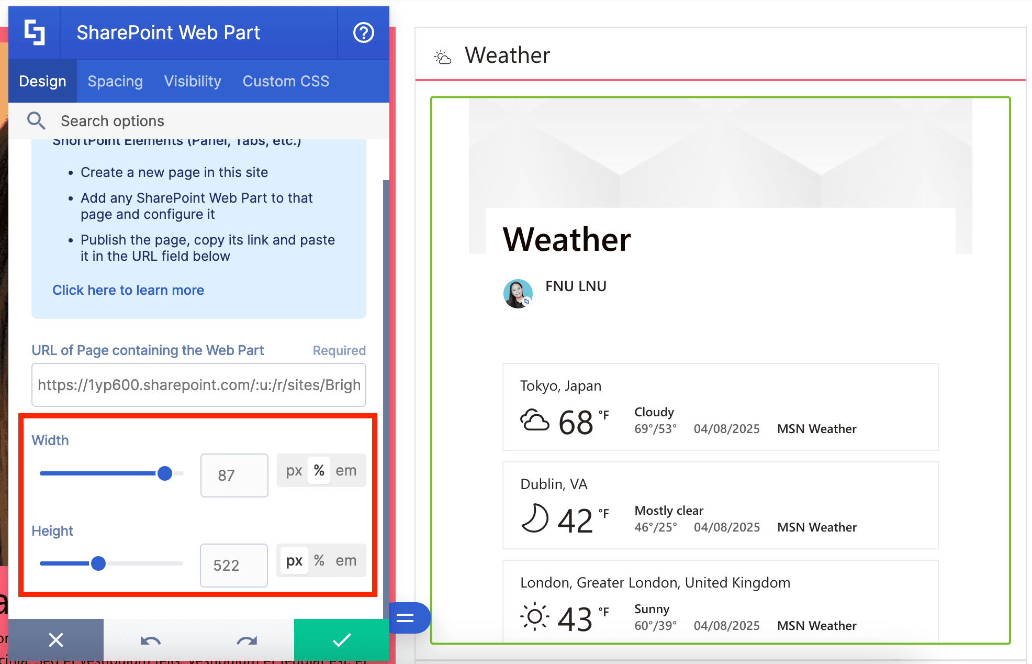Click the Required label
This screenshot has width=1032, height=664.
339,350
